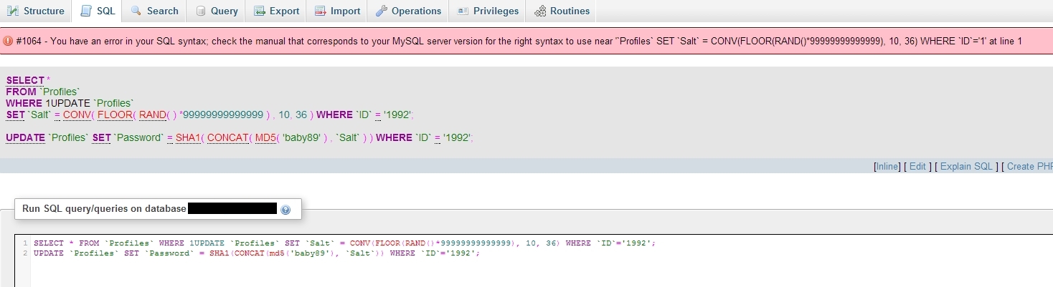Click the Edit link below the query

pos(917,166)
